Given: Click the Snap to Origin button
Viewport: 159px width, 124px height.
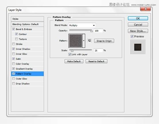Looking at the screenshot, I should point(104,41).
